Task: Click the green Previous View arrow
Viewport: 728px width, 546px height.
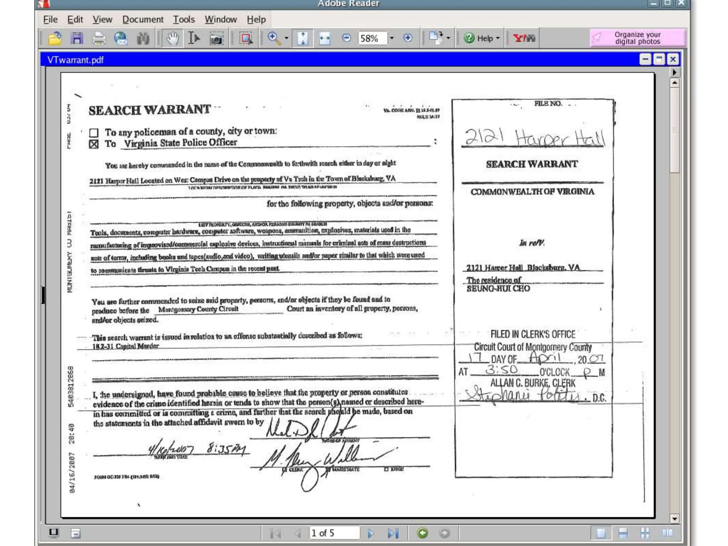Action: click(422, 533)
